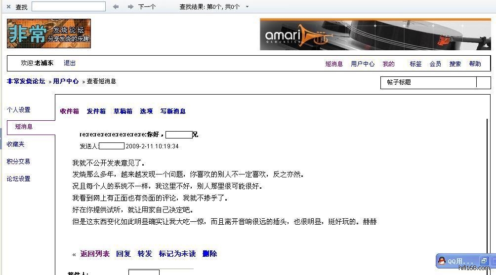Click the restore button on QQ popup

click(x=484, y=261)
